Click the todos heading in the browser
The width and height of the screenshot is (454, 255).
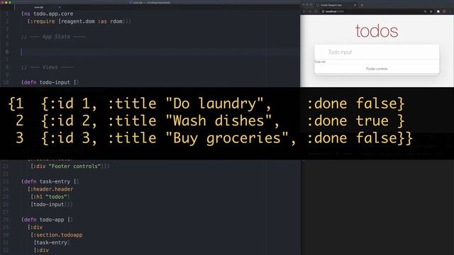tap(377, 31)
